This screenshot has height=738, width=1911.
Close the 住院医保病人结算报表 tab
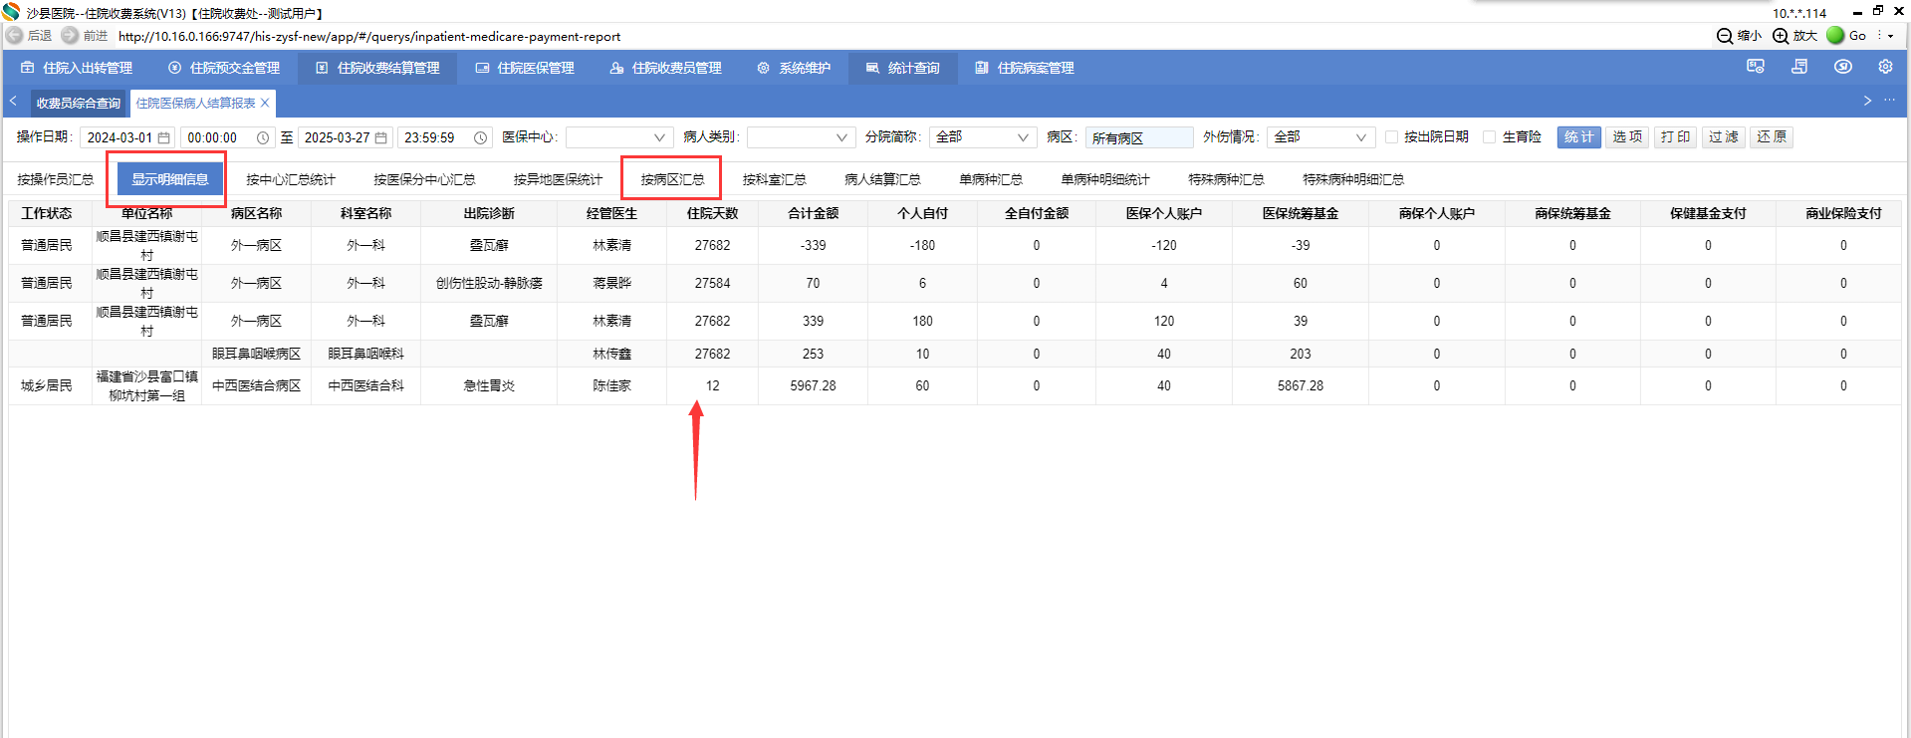tap(265, 103)
